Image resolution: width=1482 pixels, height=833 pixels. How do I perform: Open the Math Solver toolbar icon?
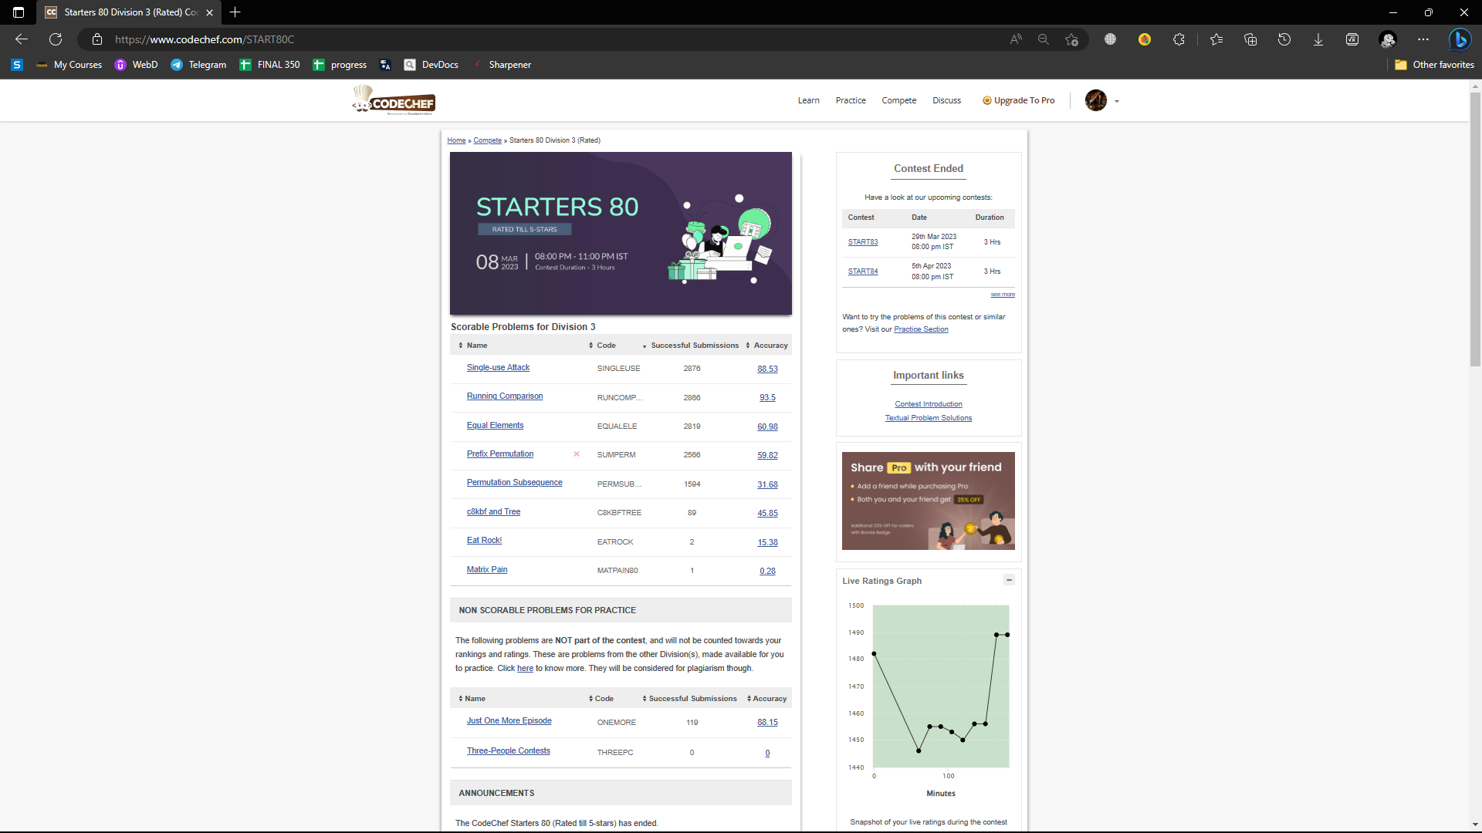(1352, 39)
